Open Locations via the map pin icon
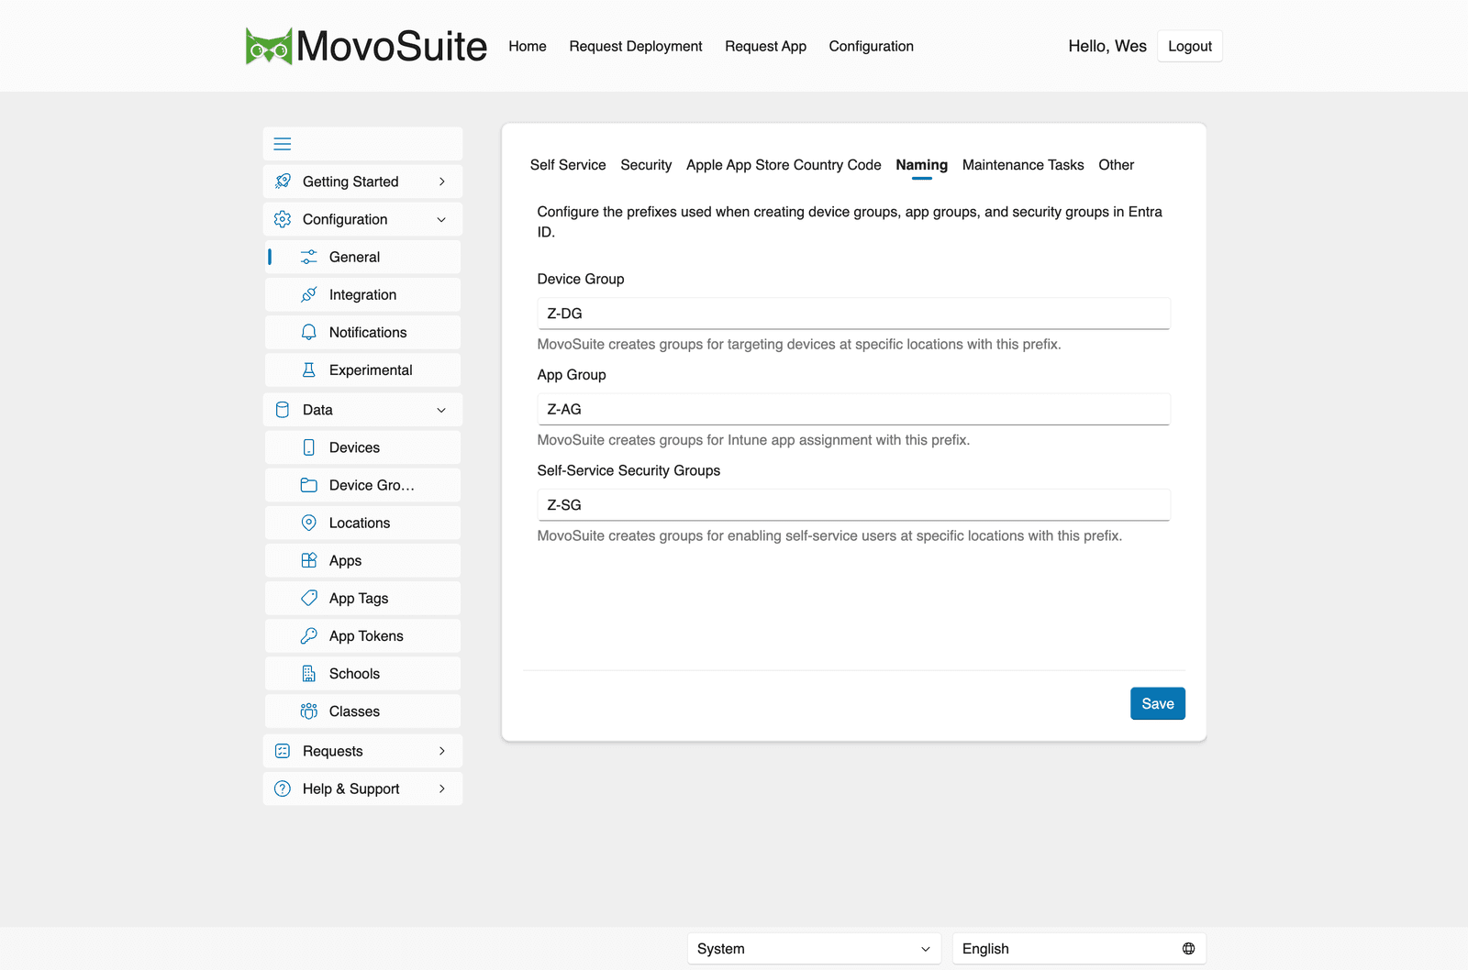Screen dimensions: 1468x970 [x=309, y=523]
